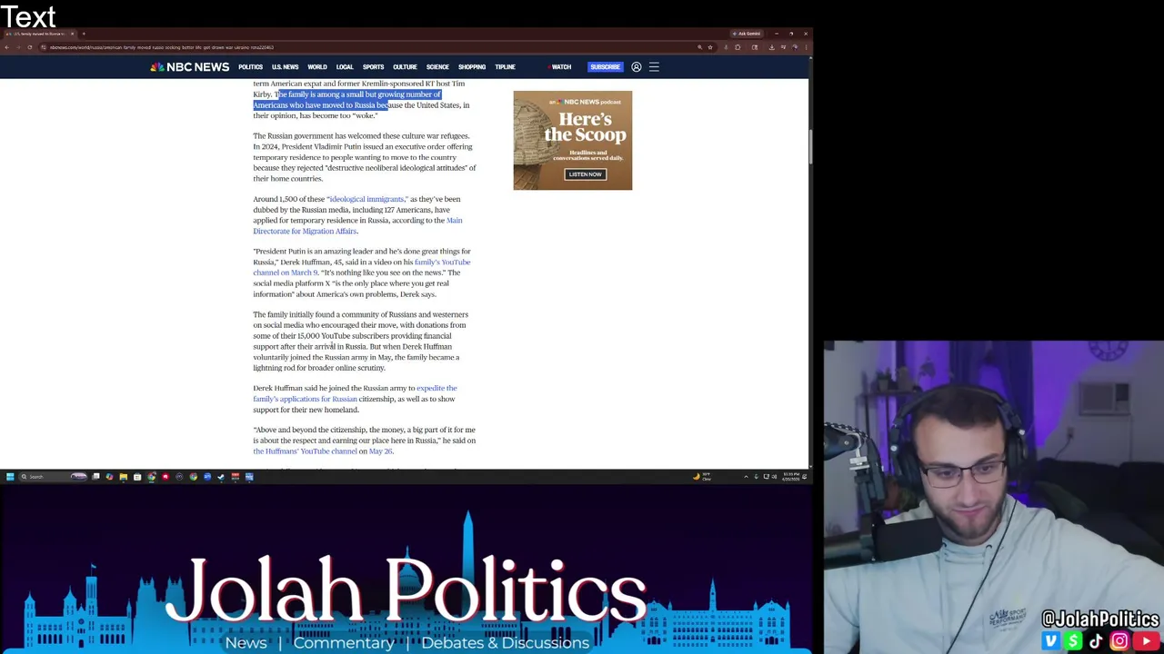Click the page vertical scrollbar thumb
Screen dimensions: 1164x654
pyautogui.click(x=809, y=147)
